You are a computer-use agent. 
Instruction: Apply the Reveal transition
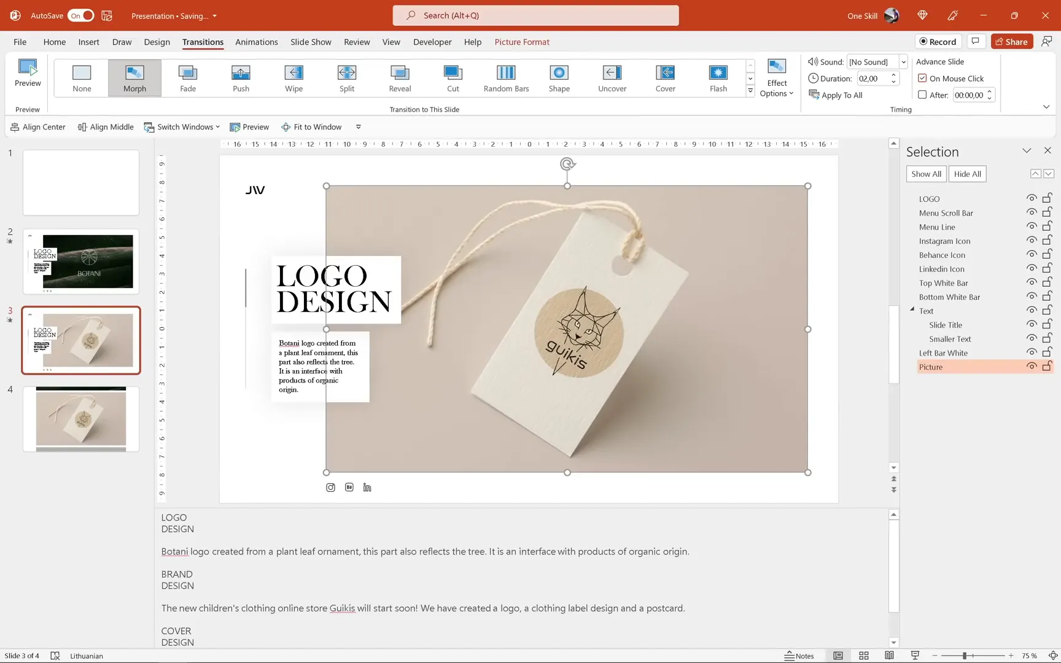point(400,78)
